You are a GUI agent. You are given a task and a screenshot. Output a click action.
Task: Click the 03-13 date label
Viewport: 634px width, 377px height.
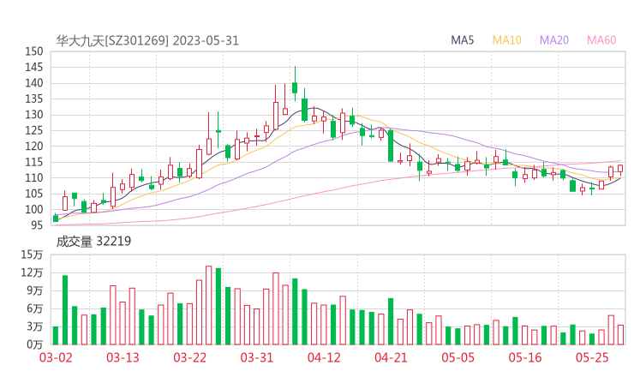pos(123,357)
